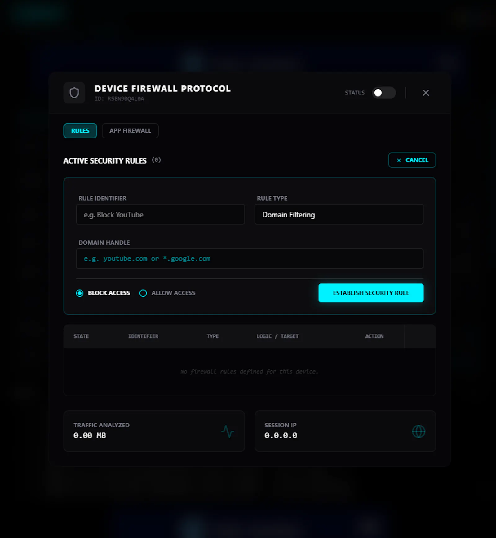Click the ACTION column header
Image resolution: width=496 pixels, height=538 pixels.
(x=374, y=336)
